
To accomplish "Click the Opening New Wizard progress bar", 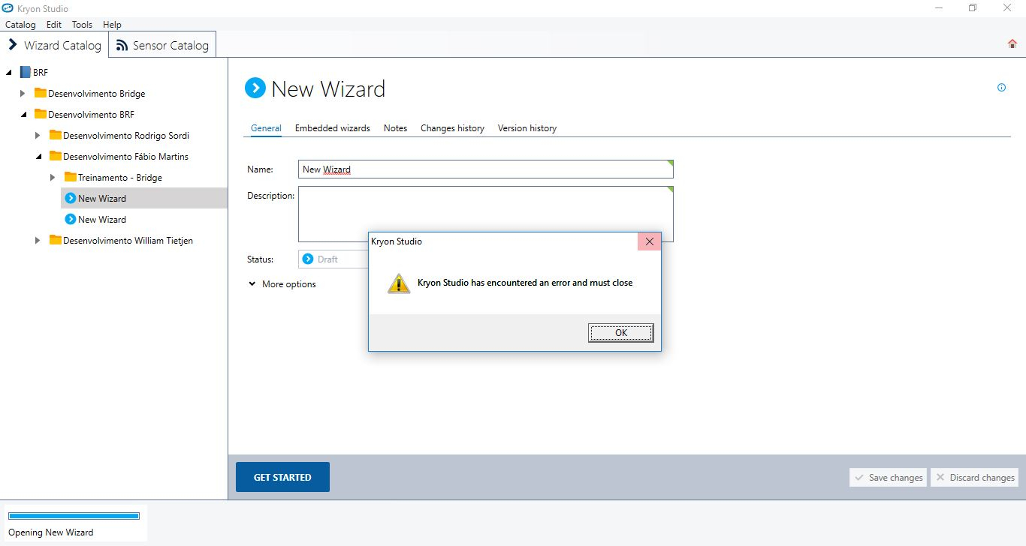I will (74, 516).
